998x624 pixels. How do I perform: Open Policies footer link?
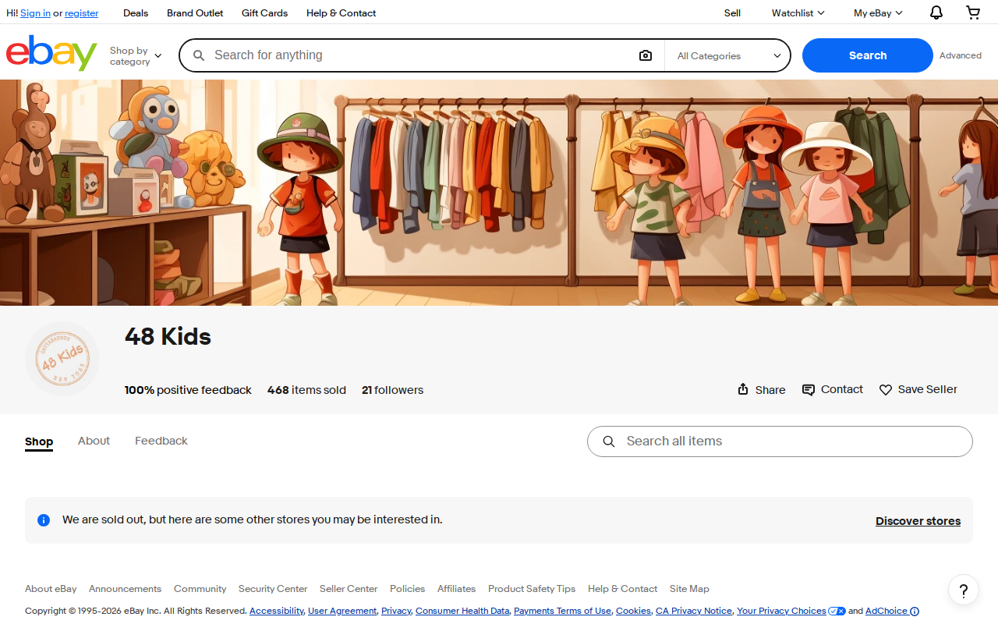tap(407, 589)
